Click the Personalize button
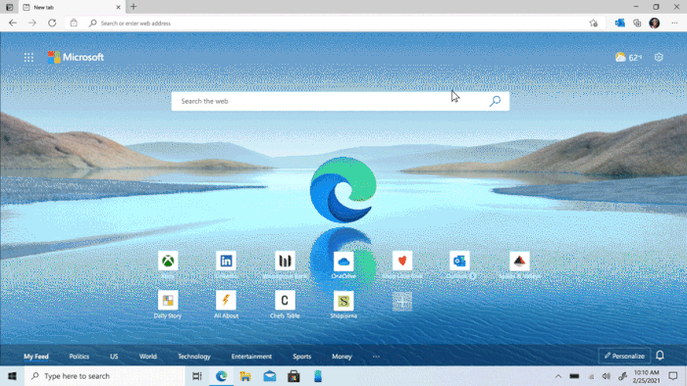 624,356
